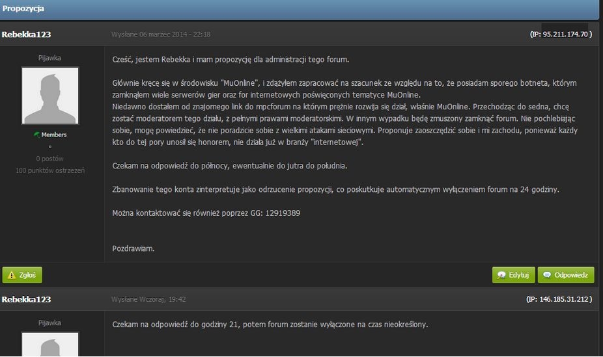Click the line starting 'Zbanowanie tego konta'
Viewport: 603px width, 357px height.
336,189
